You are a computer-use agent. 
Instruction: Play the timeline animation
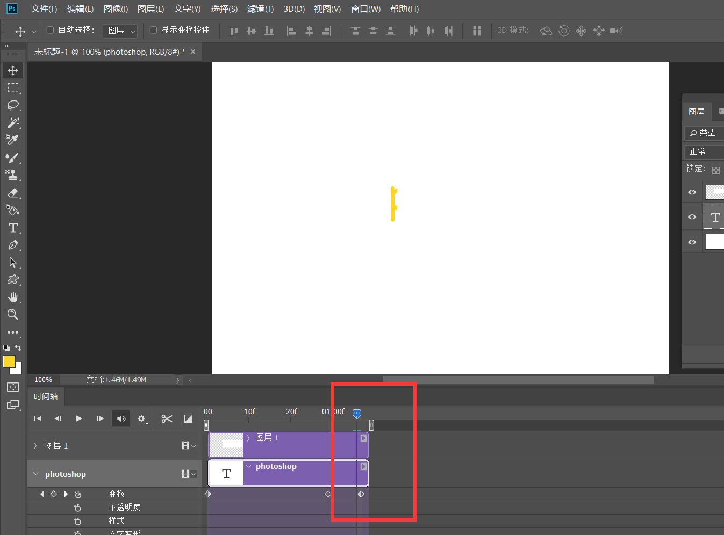[79, 418]
